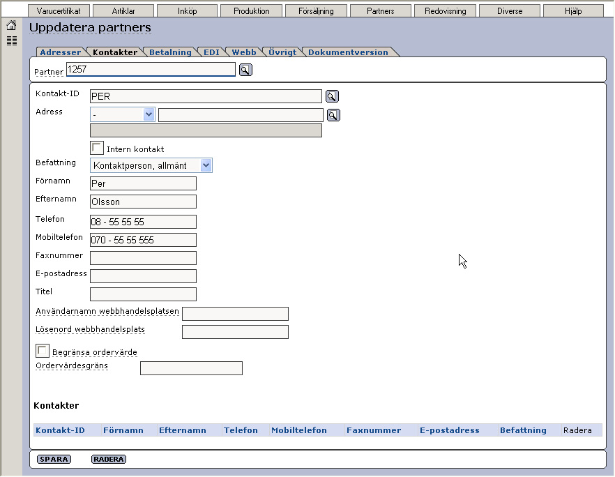The height and width of the screenshot is (477, 615).
Task: Sort table by Telefon column header
Action: pyautogui.click(x=241, y=430)
